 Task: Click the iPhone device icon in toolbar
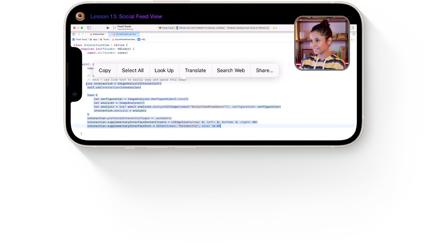(177, 28)
